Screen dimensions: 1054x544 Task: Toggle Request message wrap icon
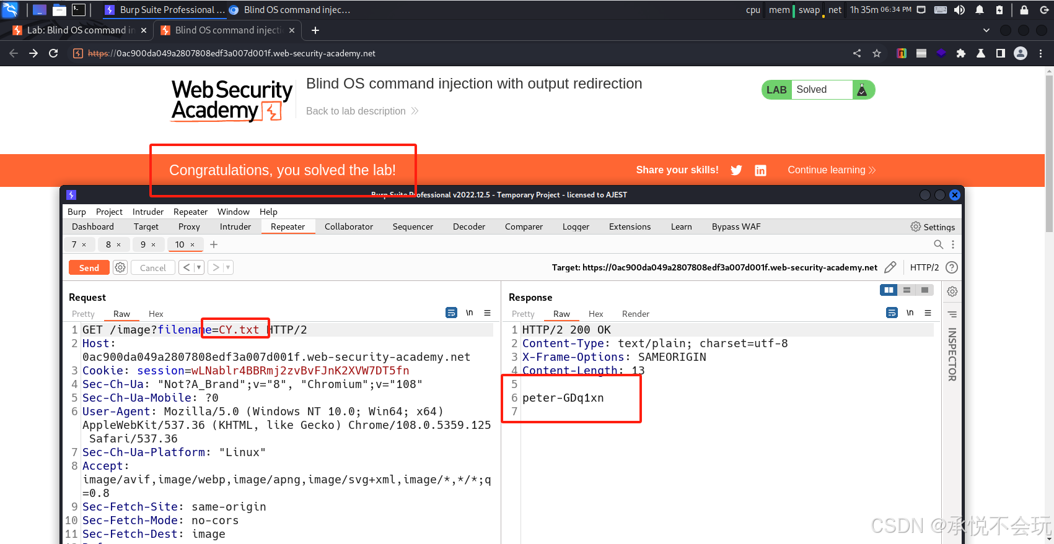452,313
